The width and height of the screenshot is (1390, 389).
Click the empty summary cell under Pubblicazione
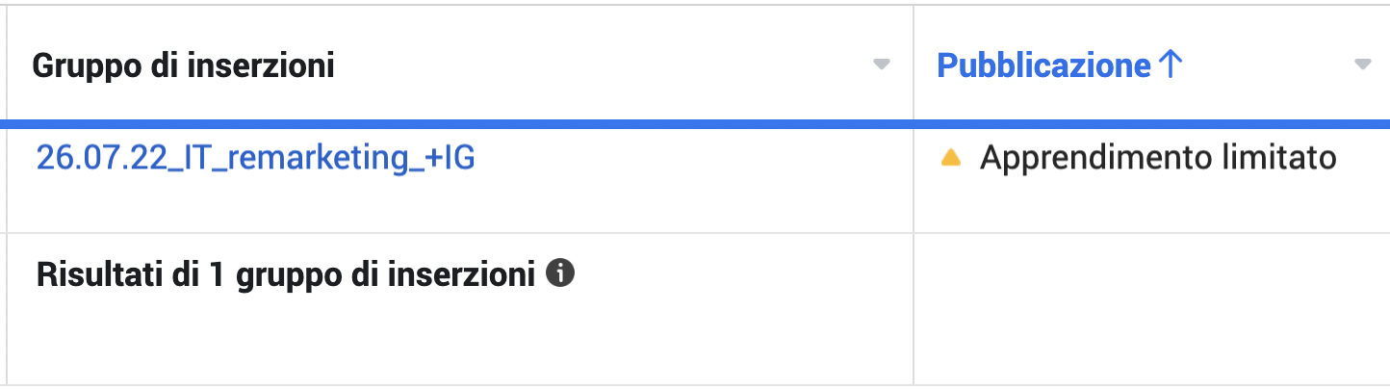coord(1150,308)
